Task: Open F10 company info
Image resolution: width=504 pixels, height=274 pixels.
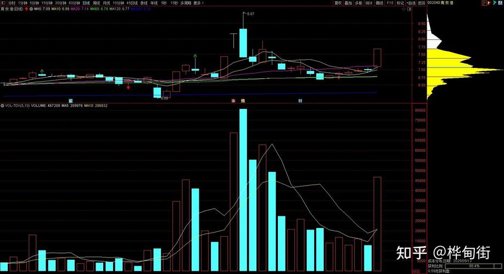Action: coord(390,3)
